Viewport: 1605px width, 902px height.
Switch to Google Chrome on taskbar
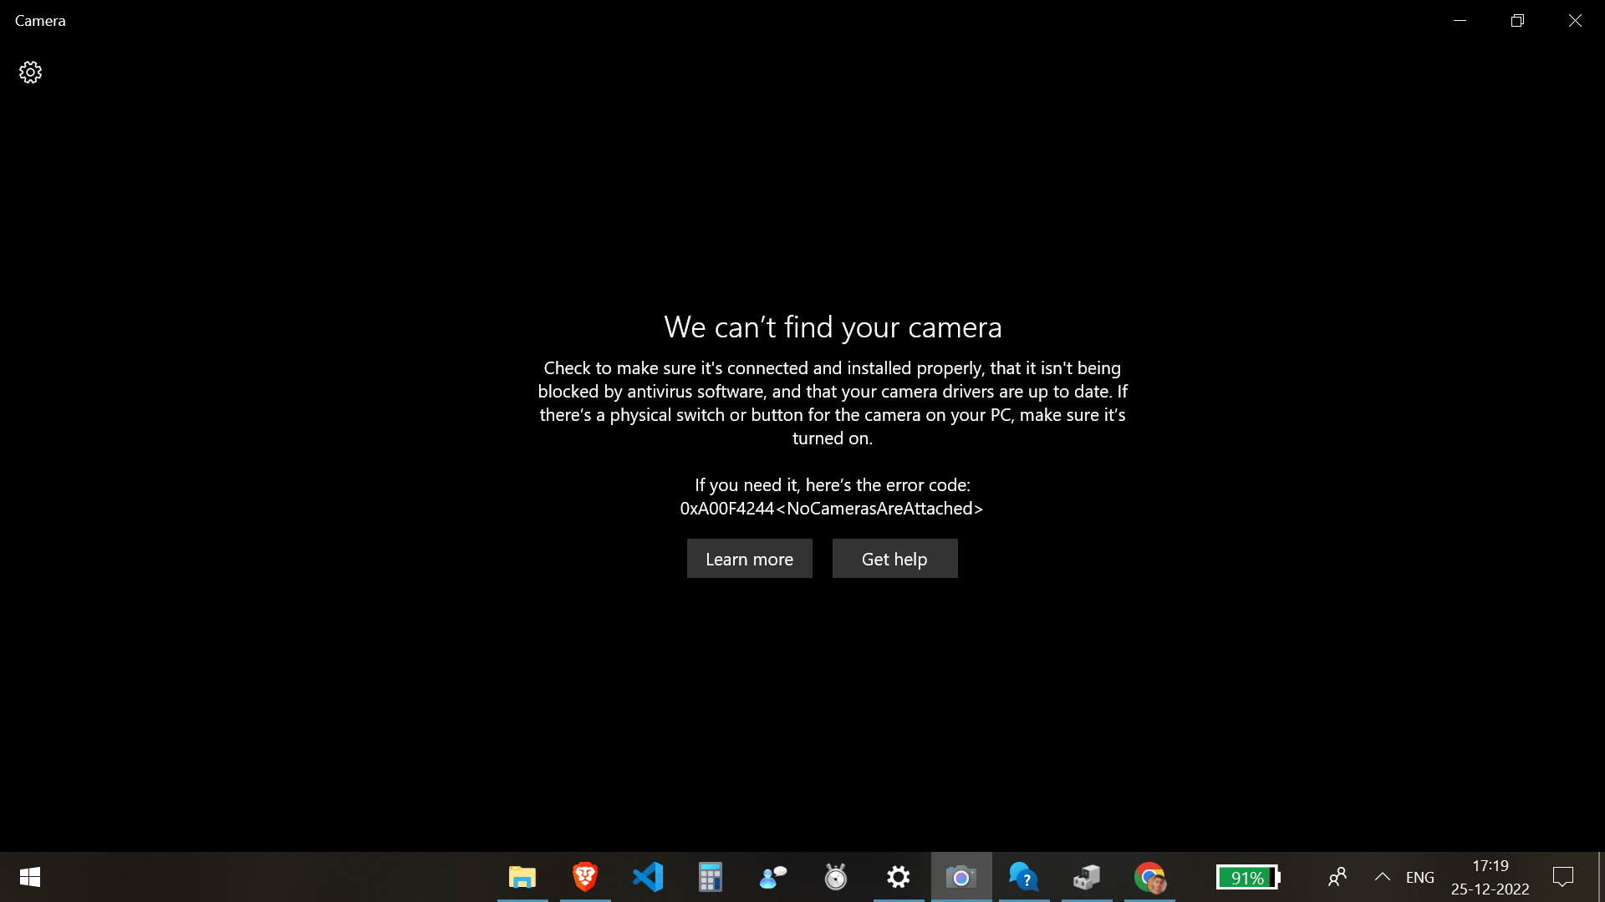tap(1149, 877)
